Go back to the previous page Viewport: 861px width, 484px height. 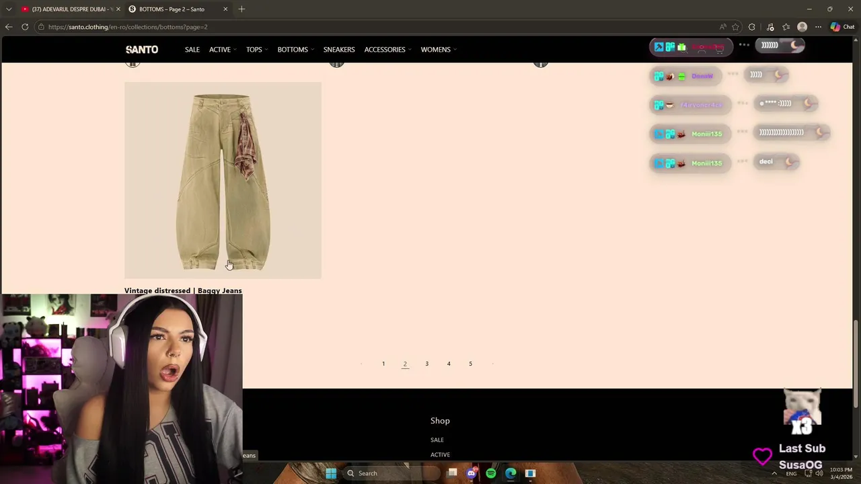pos(9,27)
